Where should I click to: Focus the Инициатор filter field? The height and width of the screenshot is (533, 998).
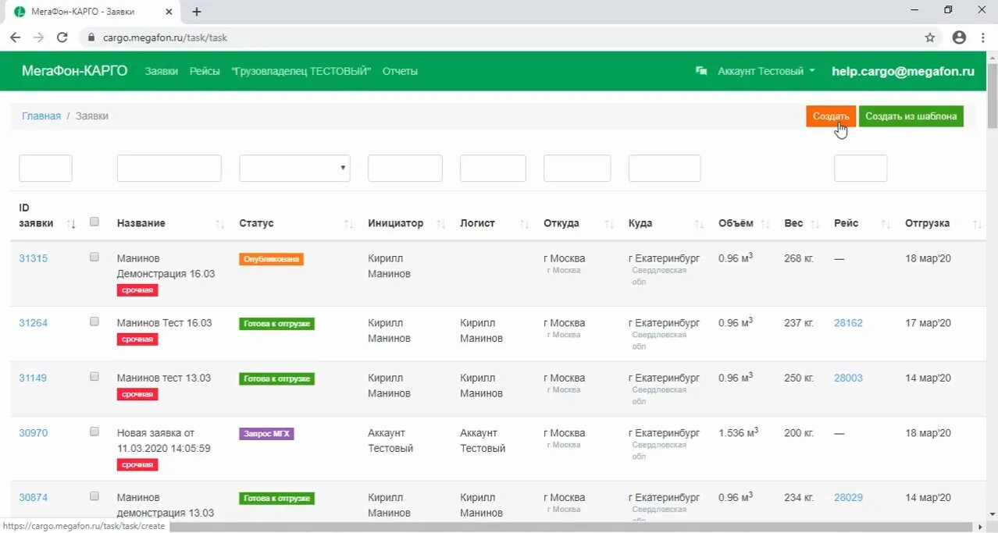(x=405, y=168)
